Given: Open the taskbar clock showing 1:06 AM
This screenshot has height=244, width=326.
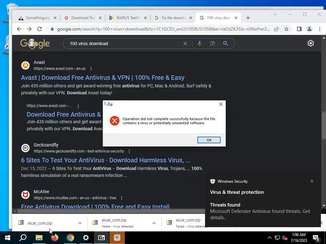Looking at the screenshot, I should click(x=299, y=238).
